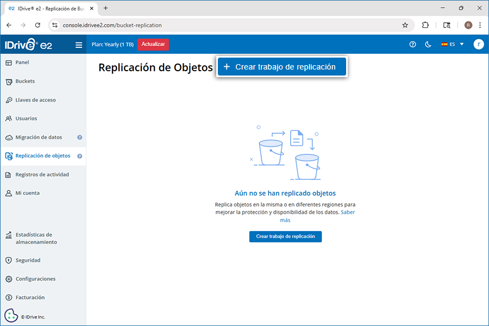Click help badge next to Replicación de objetos

pos(80,156)
